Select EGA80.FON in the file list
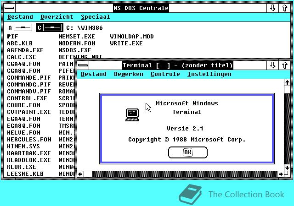This screenshot has width=294, height=206. tap(23, 126)
